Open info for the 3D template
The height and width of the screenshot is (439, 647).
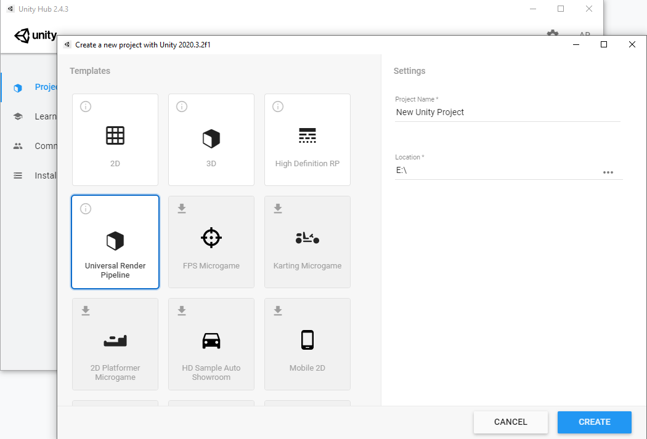pos(182,107)
